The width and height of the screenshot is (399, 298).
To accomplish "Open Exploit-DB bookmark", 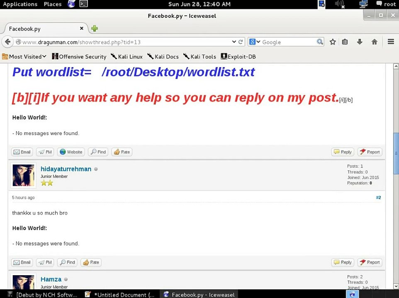I will [x=238, y=57].
